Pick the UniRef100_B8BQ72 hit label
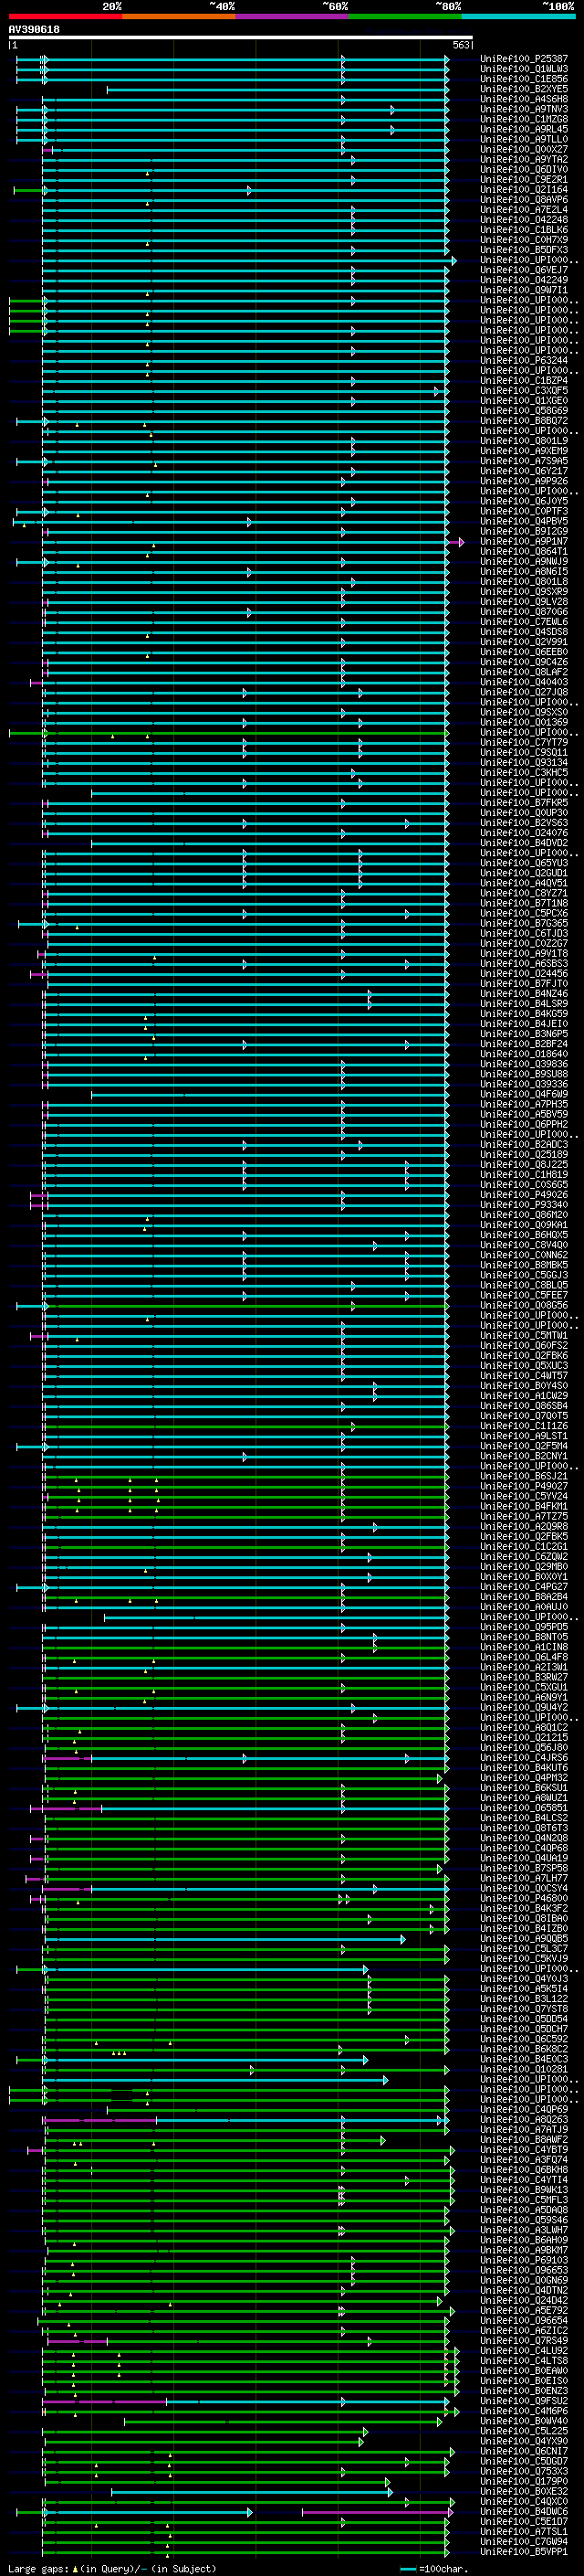Image resolution: width=584 pixels, height=2576 pixels. click(524, 421)
